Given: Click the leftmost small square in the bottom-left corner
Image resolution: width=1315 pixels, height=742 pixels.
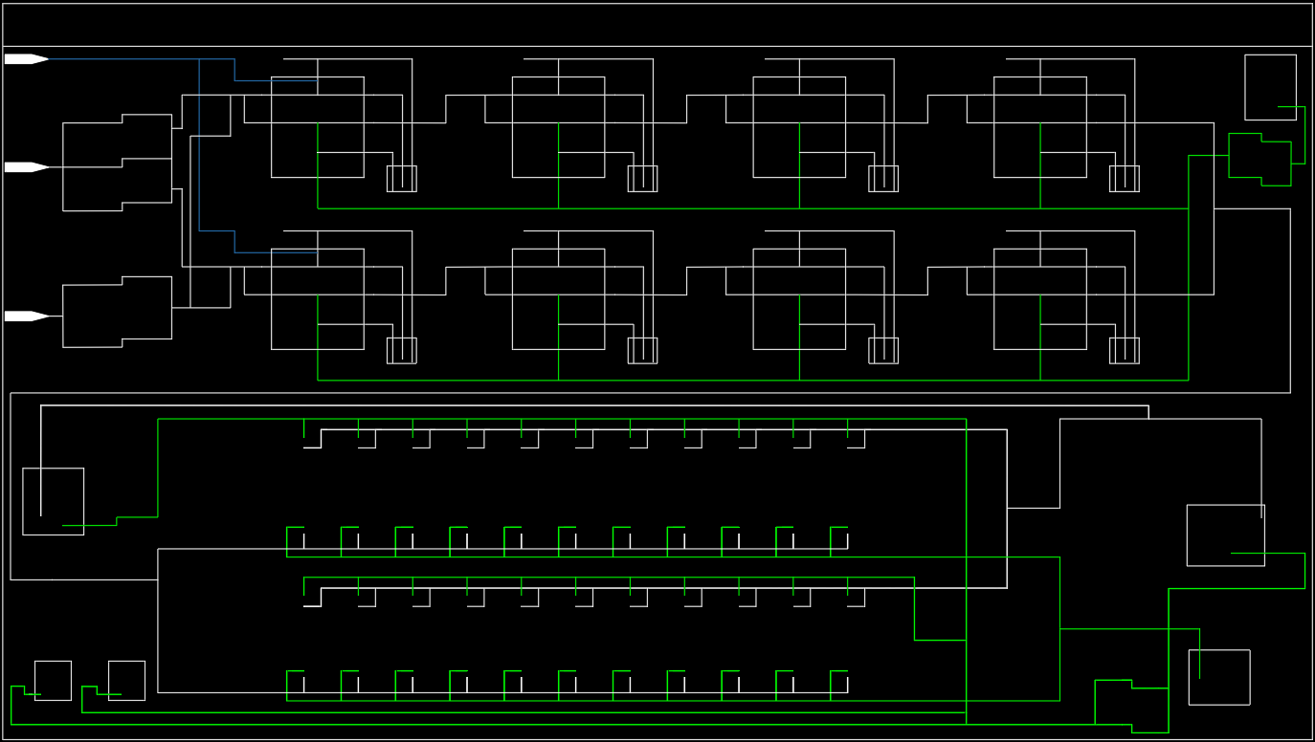Looking at the screenshot, I should pyautogui.click(x=53, y=681).
